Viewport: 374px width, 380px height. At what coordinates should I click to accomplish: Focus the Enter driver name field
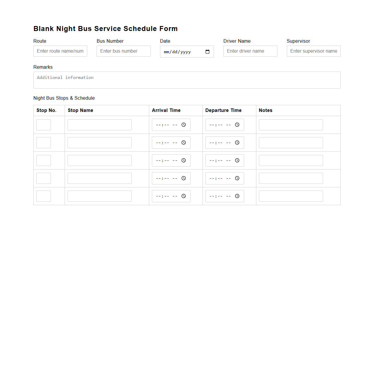pos(250,51)
